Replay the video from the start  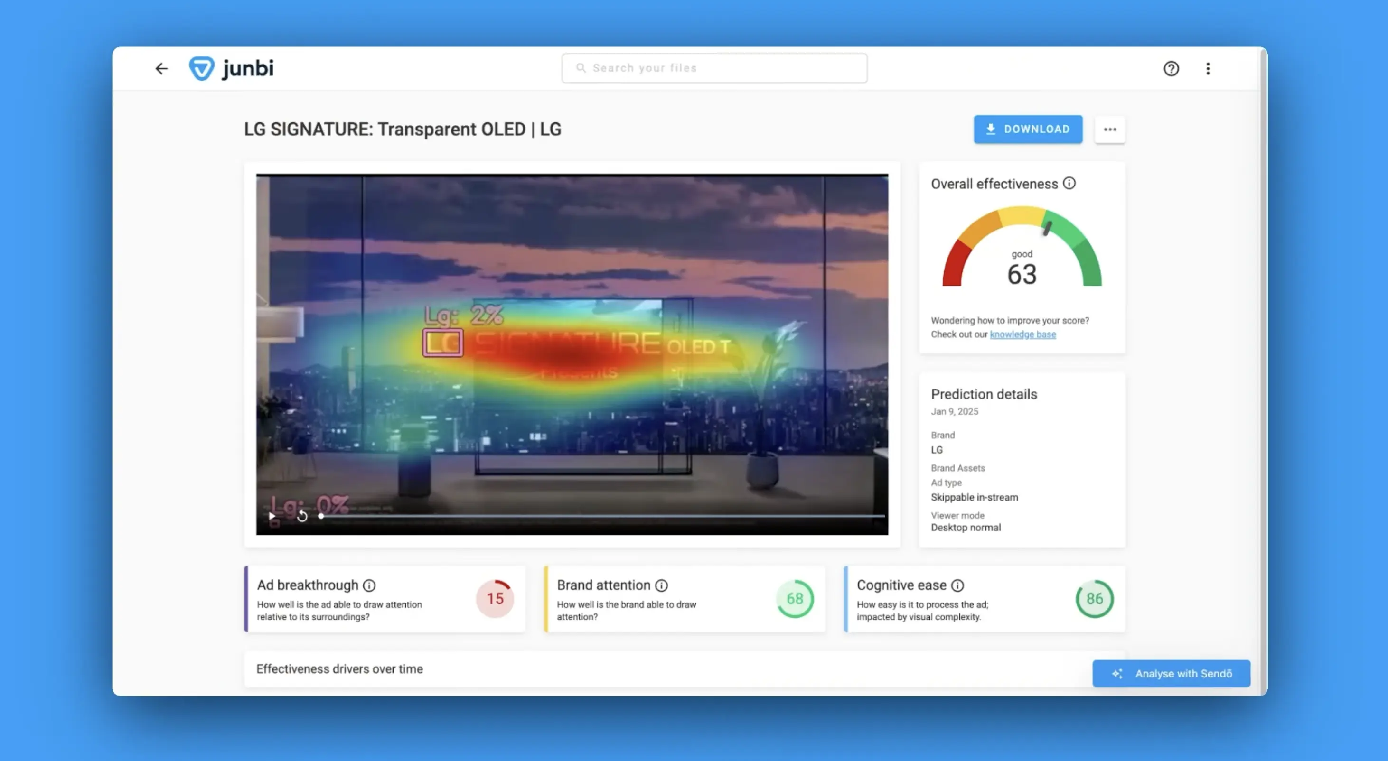point(302,516)
